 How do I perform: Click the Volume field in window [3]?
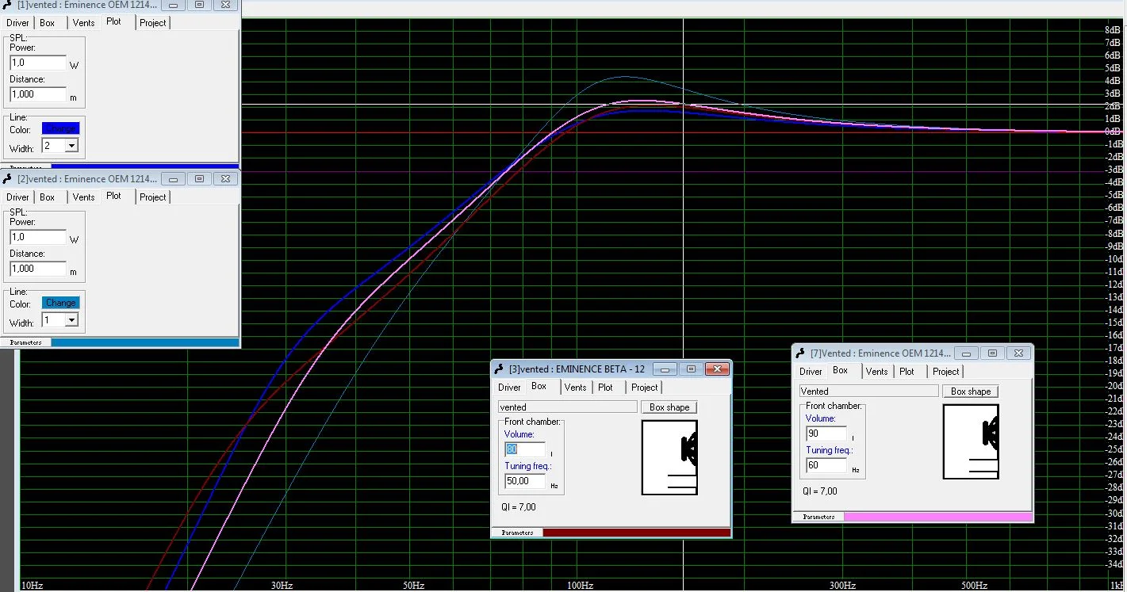[524, 449]
